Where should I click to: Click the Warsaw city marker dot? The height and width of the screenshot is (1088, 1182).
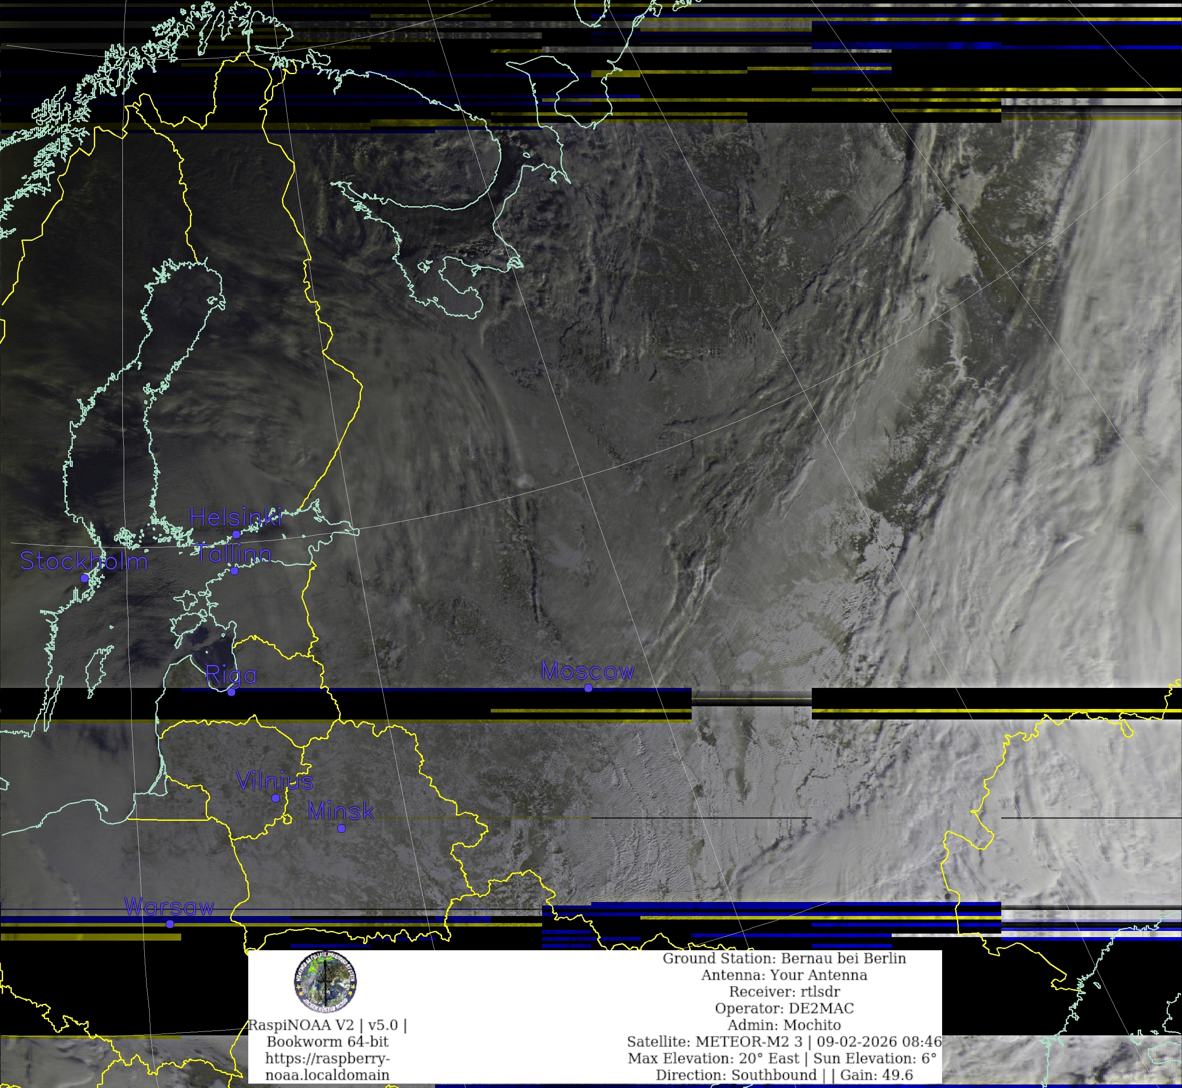[170, 924]
